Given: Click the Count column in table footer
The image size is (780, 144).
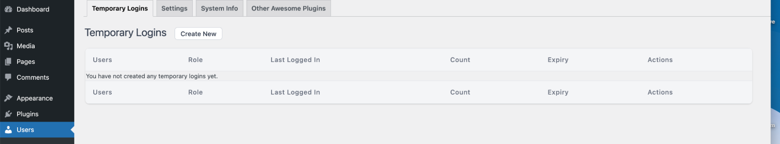Looking at the screenshot, I should (x=460, y=92).
